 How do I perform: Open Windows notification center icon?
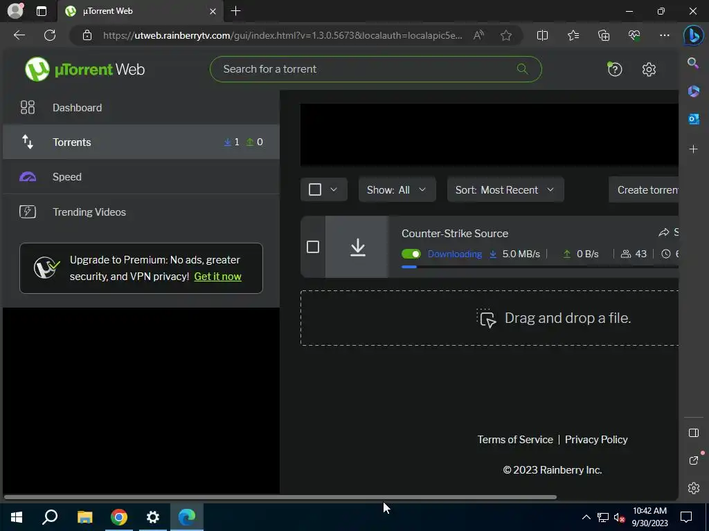686,517
